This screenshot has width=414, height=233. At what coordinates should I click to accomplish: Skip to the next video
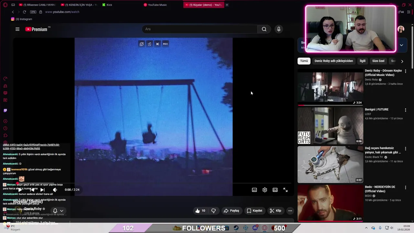coord(42,190)
